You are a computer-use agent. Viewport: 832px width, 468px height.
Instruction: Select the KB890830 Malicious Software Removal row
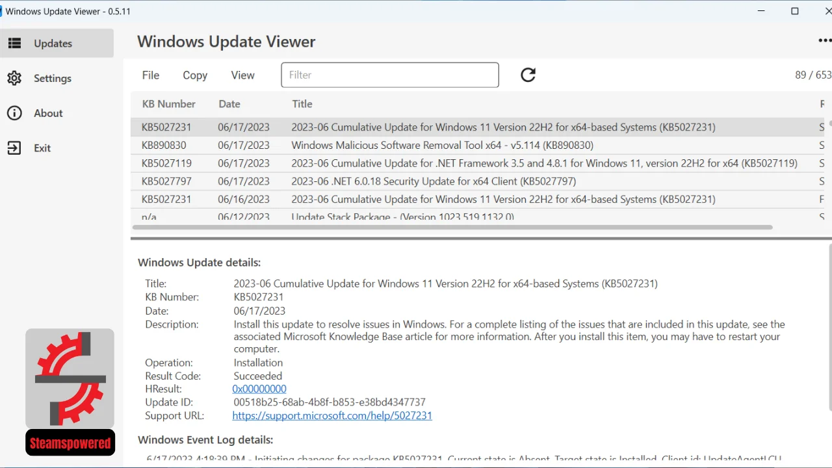(x=478, y=145)
